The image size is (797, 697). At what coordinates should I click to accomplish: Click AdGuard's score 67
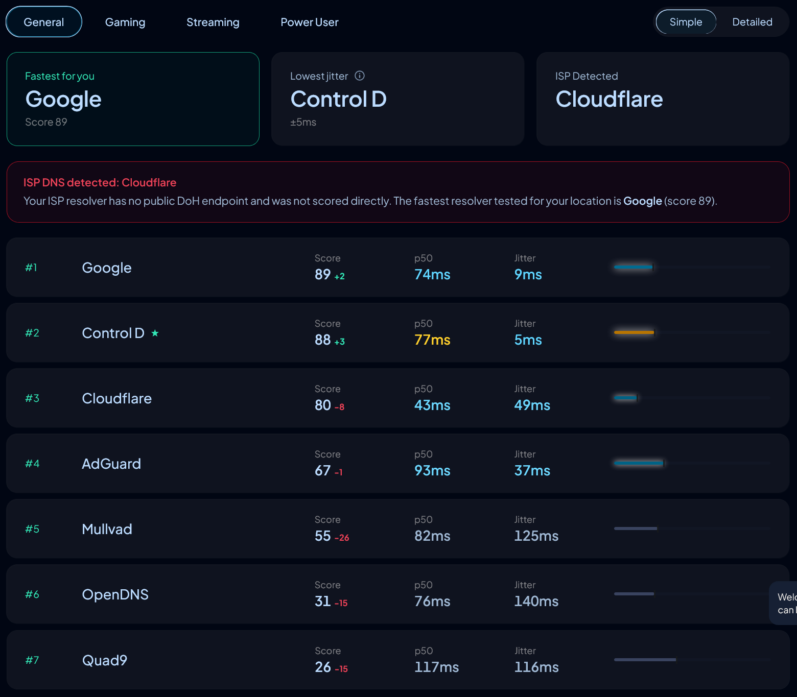coord(323,471)
